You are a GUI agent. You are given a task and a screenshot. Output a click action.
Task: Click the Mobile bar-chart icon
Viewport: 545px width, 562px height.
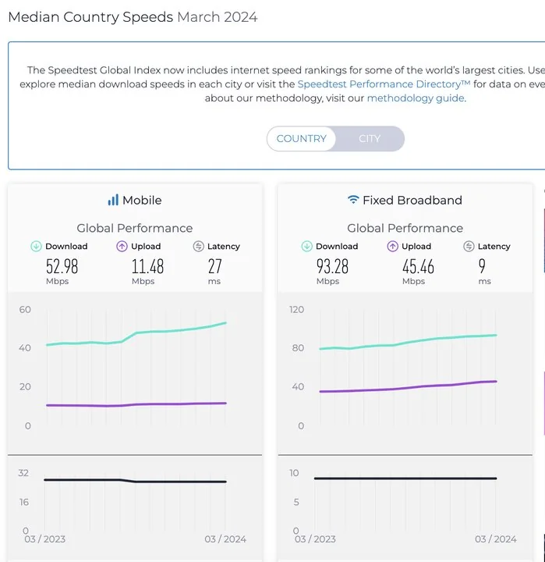click(113, 200)
